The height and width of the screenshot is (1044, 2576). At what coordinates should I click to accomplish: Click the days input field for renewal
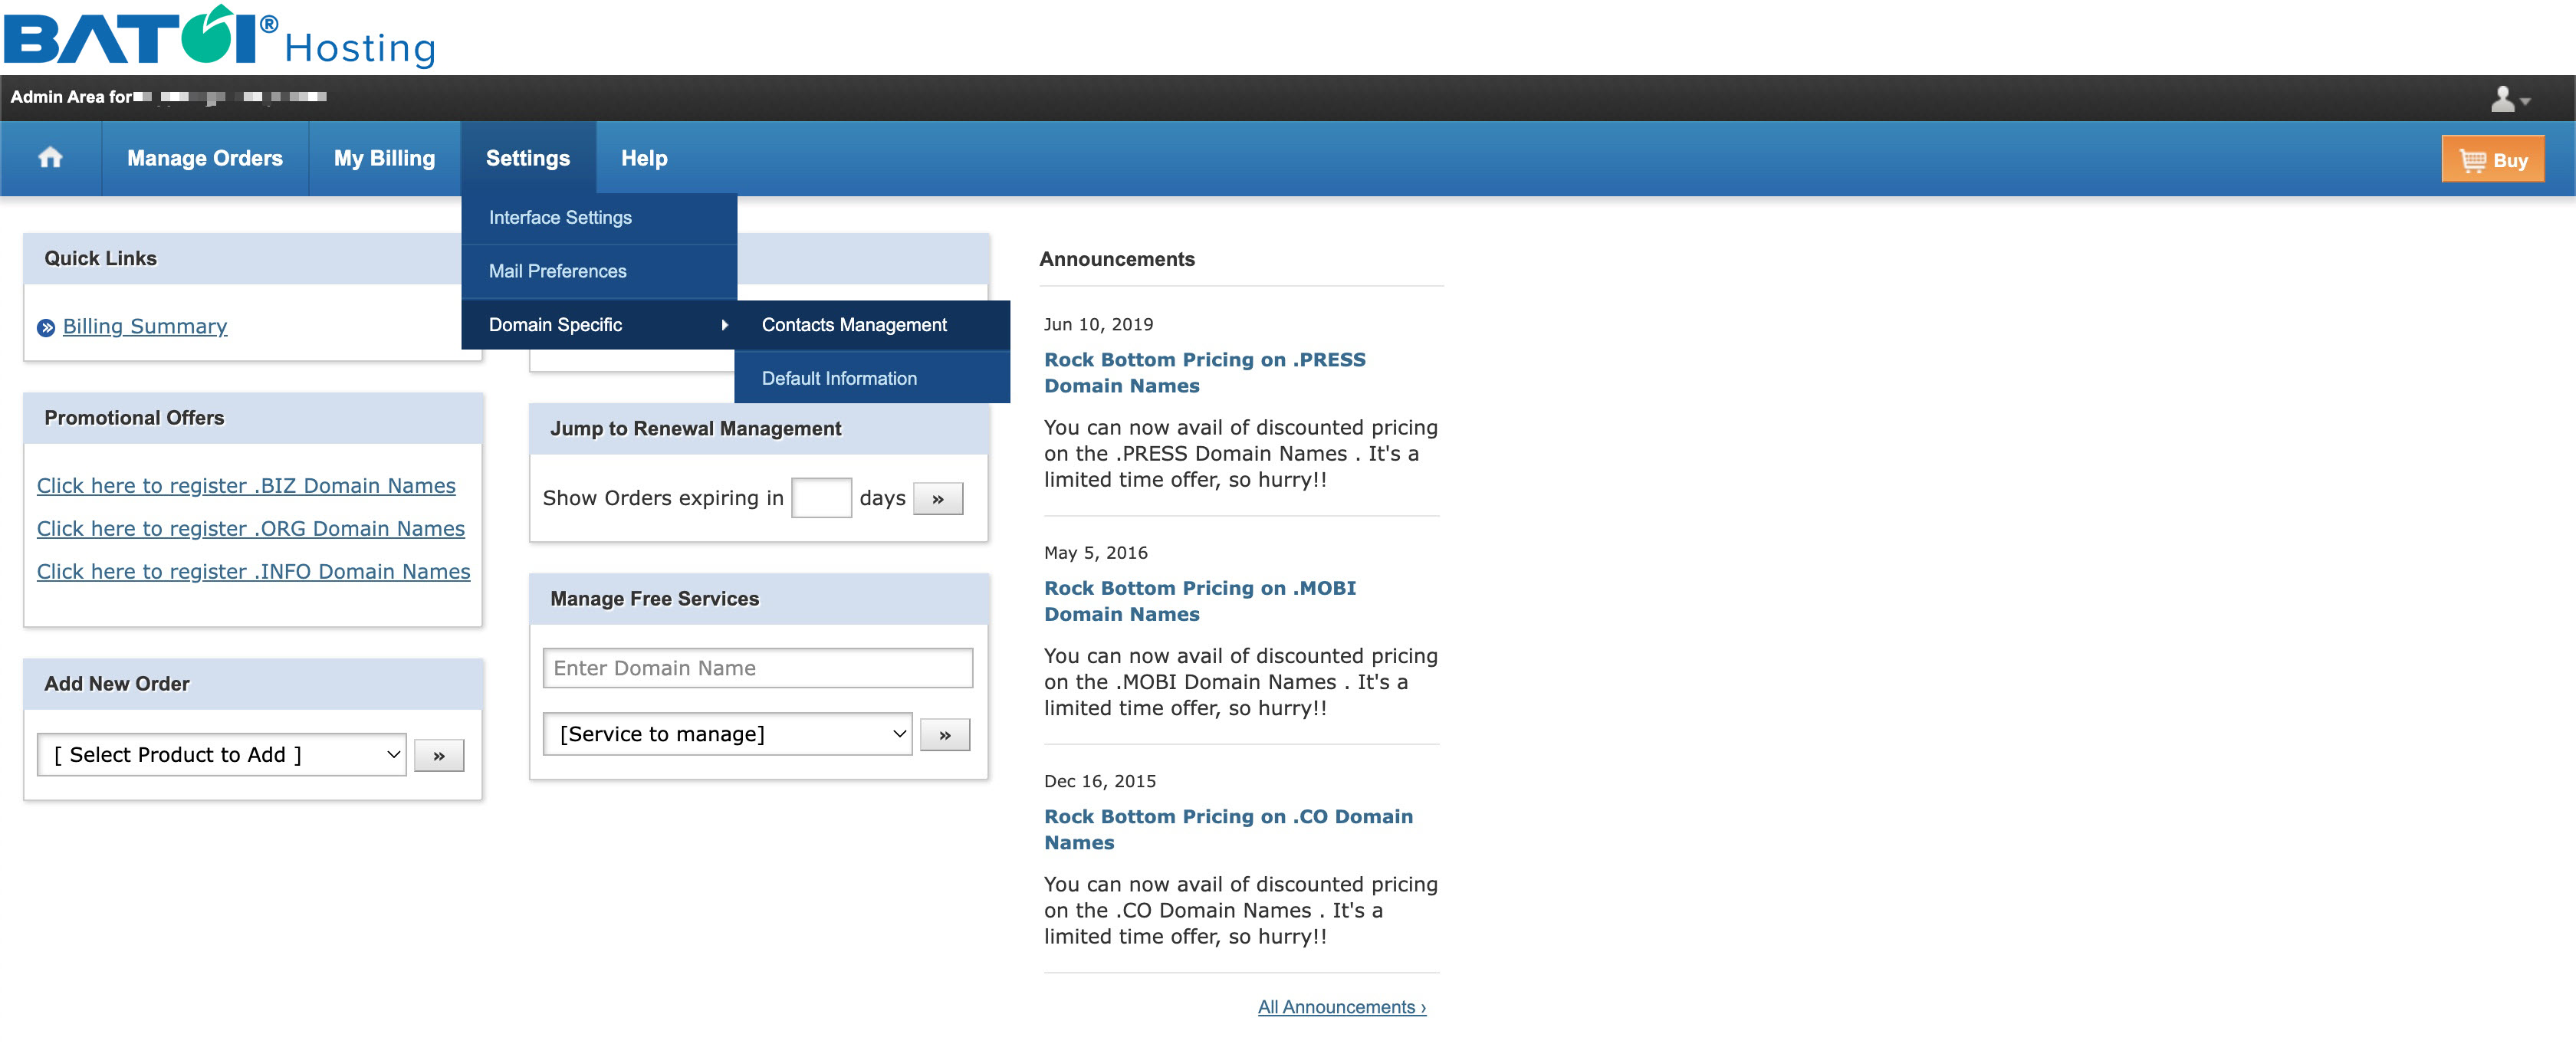point(818,497)
